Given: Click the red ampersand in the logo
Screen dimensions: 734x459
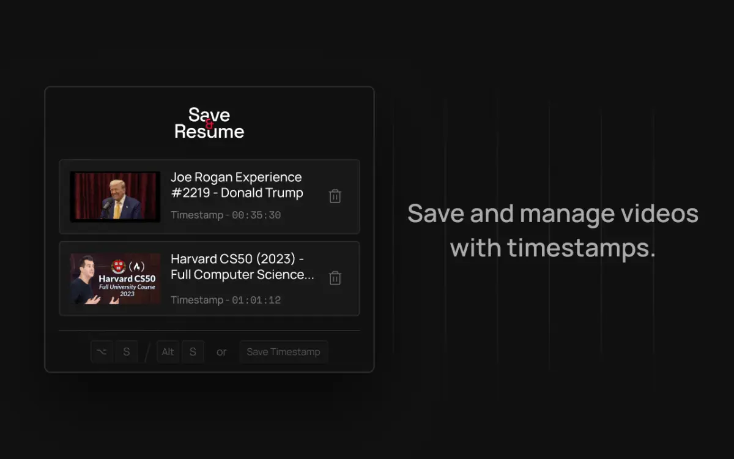Looking at the screenshot, I should [x=209, y=123].
